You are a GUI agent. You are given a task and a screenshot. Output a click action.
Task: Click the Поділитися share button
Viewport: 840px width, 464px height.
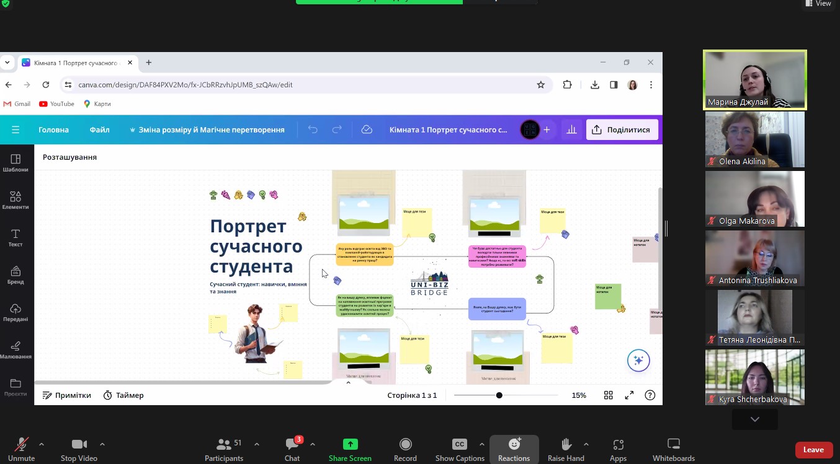(x=622, y=129)
